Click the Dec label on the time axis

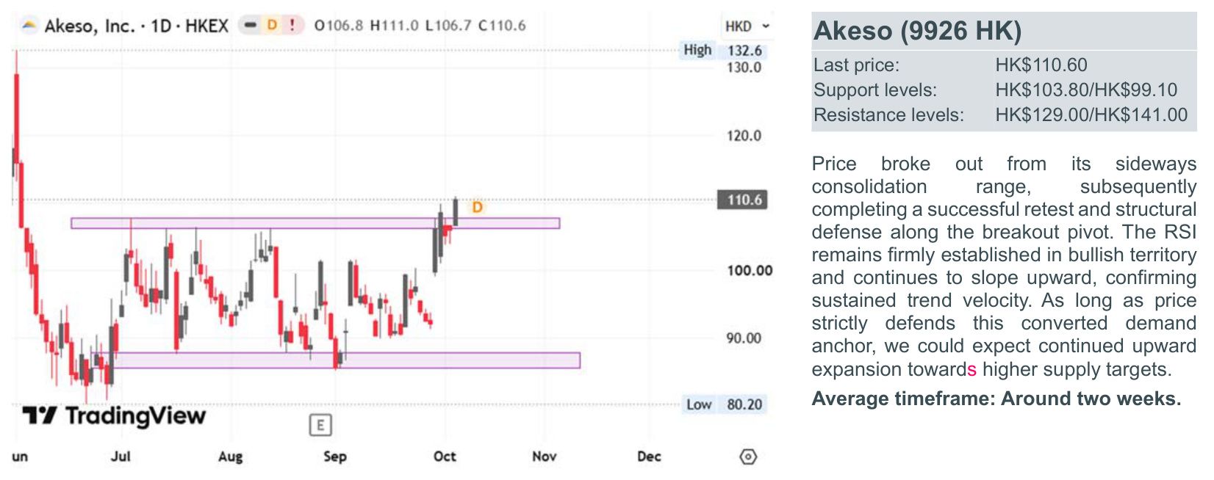649,457
